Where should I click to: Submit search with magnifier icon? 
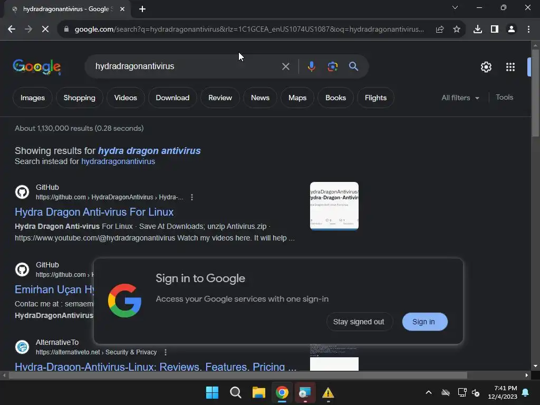pyautogui.click(x=353, y=66)
